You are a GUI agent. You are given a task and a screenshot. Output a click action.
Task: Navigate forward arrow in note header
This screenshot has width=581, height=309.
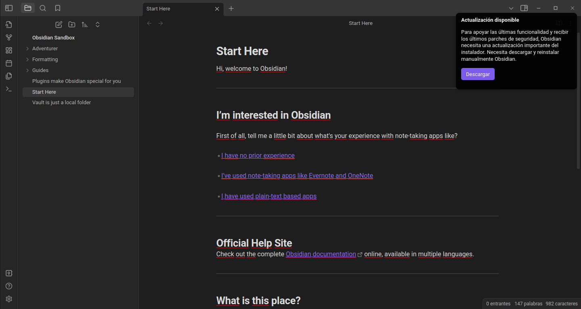(x=161, y=23)
